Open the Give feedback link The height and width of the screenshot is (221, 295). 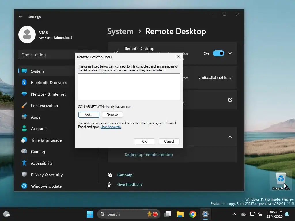coord(130,184)
